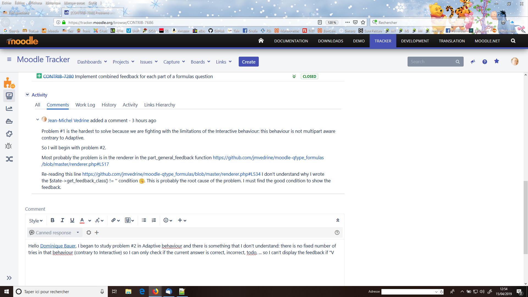528x297 pixels.
Task: Focus the Tracker Search field
Action: point(435,62)
